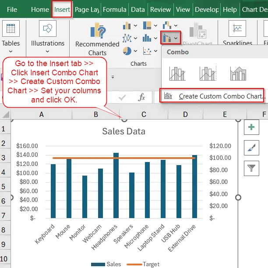Viewport: 268px width, 268px height.
Task: Expand Pie or Doughnut Chart dropdown arrow
Action: pos(135,51)
